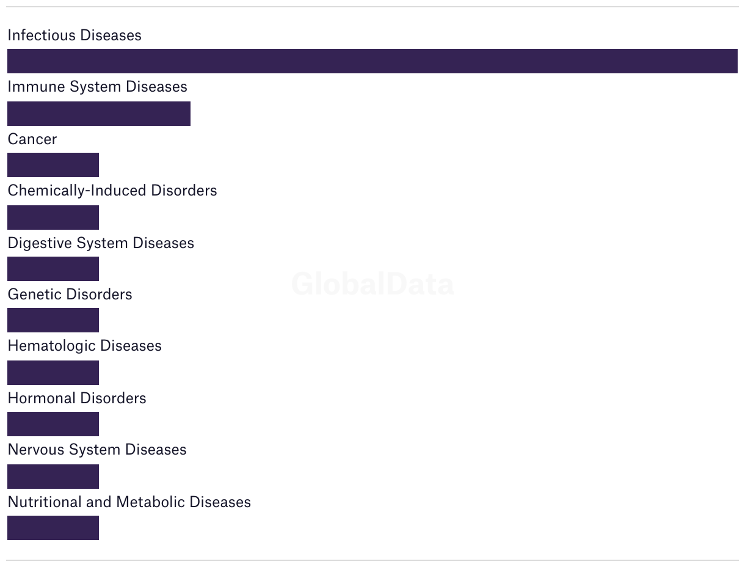Select the Hematologic Diseases bar

click(53, 373)
